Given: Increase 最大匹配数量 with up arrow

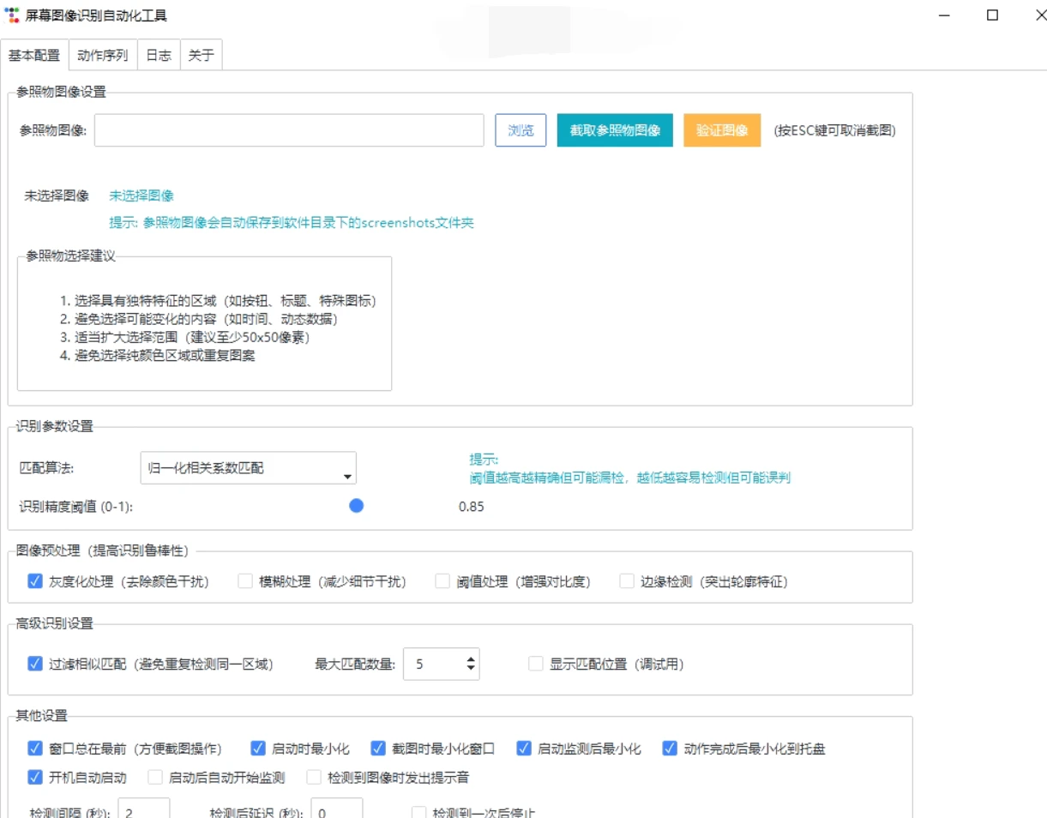Looking at the screenshot, I should point(471,659).
